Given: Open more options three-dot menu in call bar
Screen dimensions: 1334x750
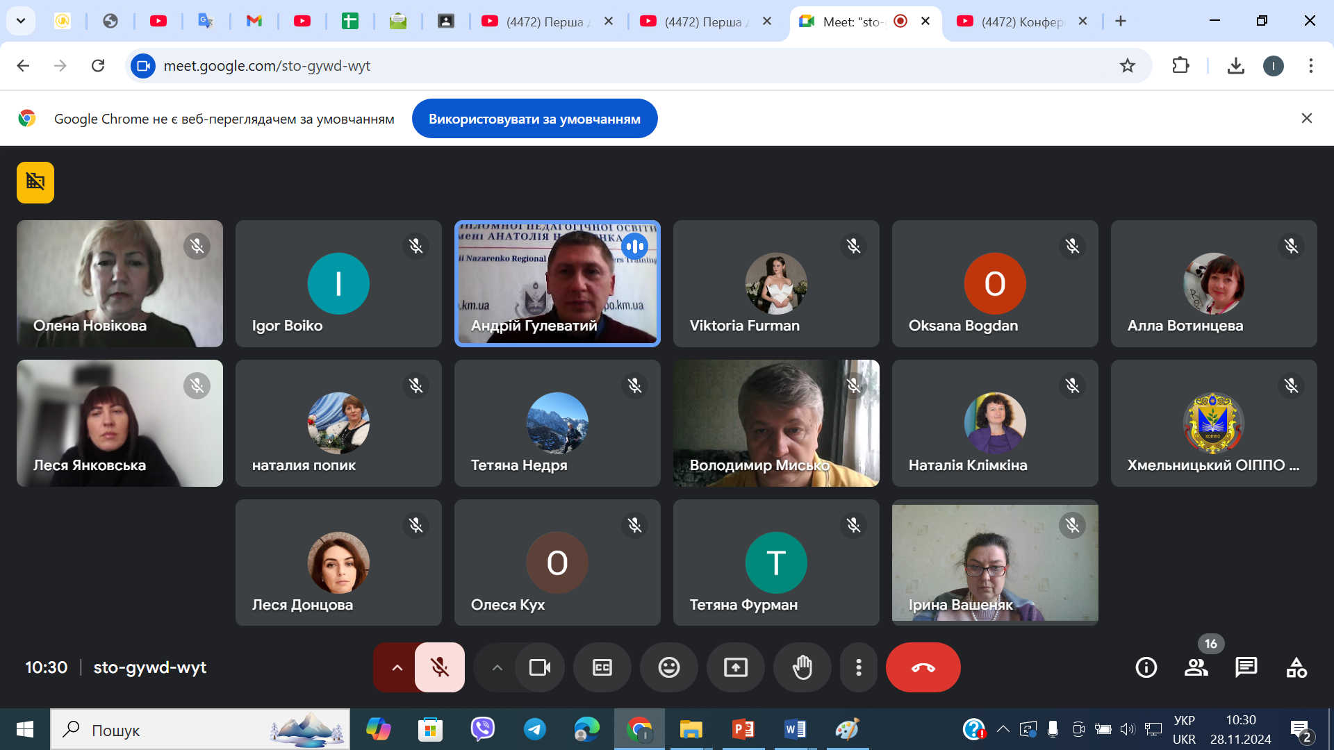Looking at the screenshot, I should point(859,667).
